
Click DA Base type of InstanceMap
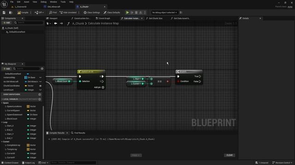(x=30, y=77)
